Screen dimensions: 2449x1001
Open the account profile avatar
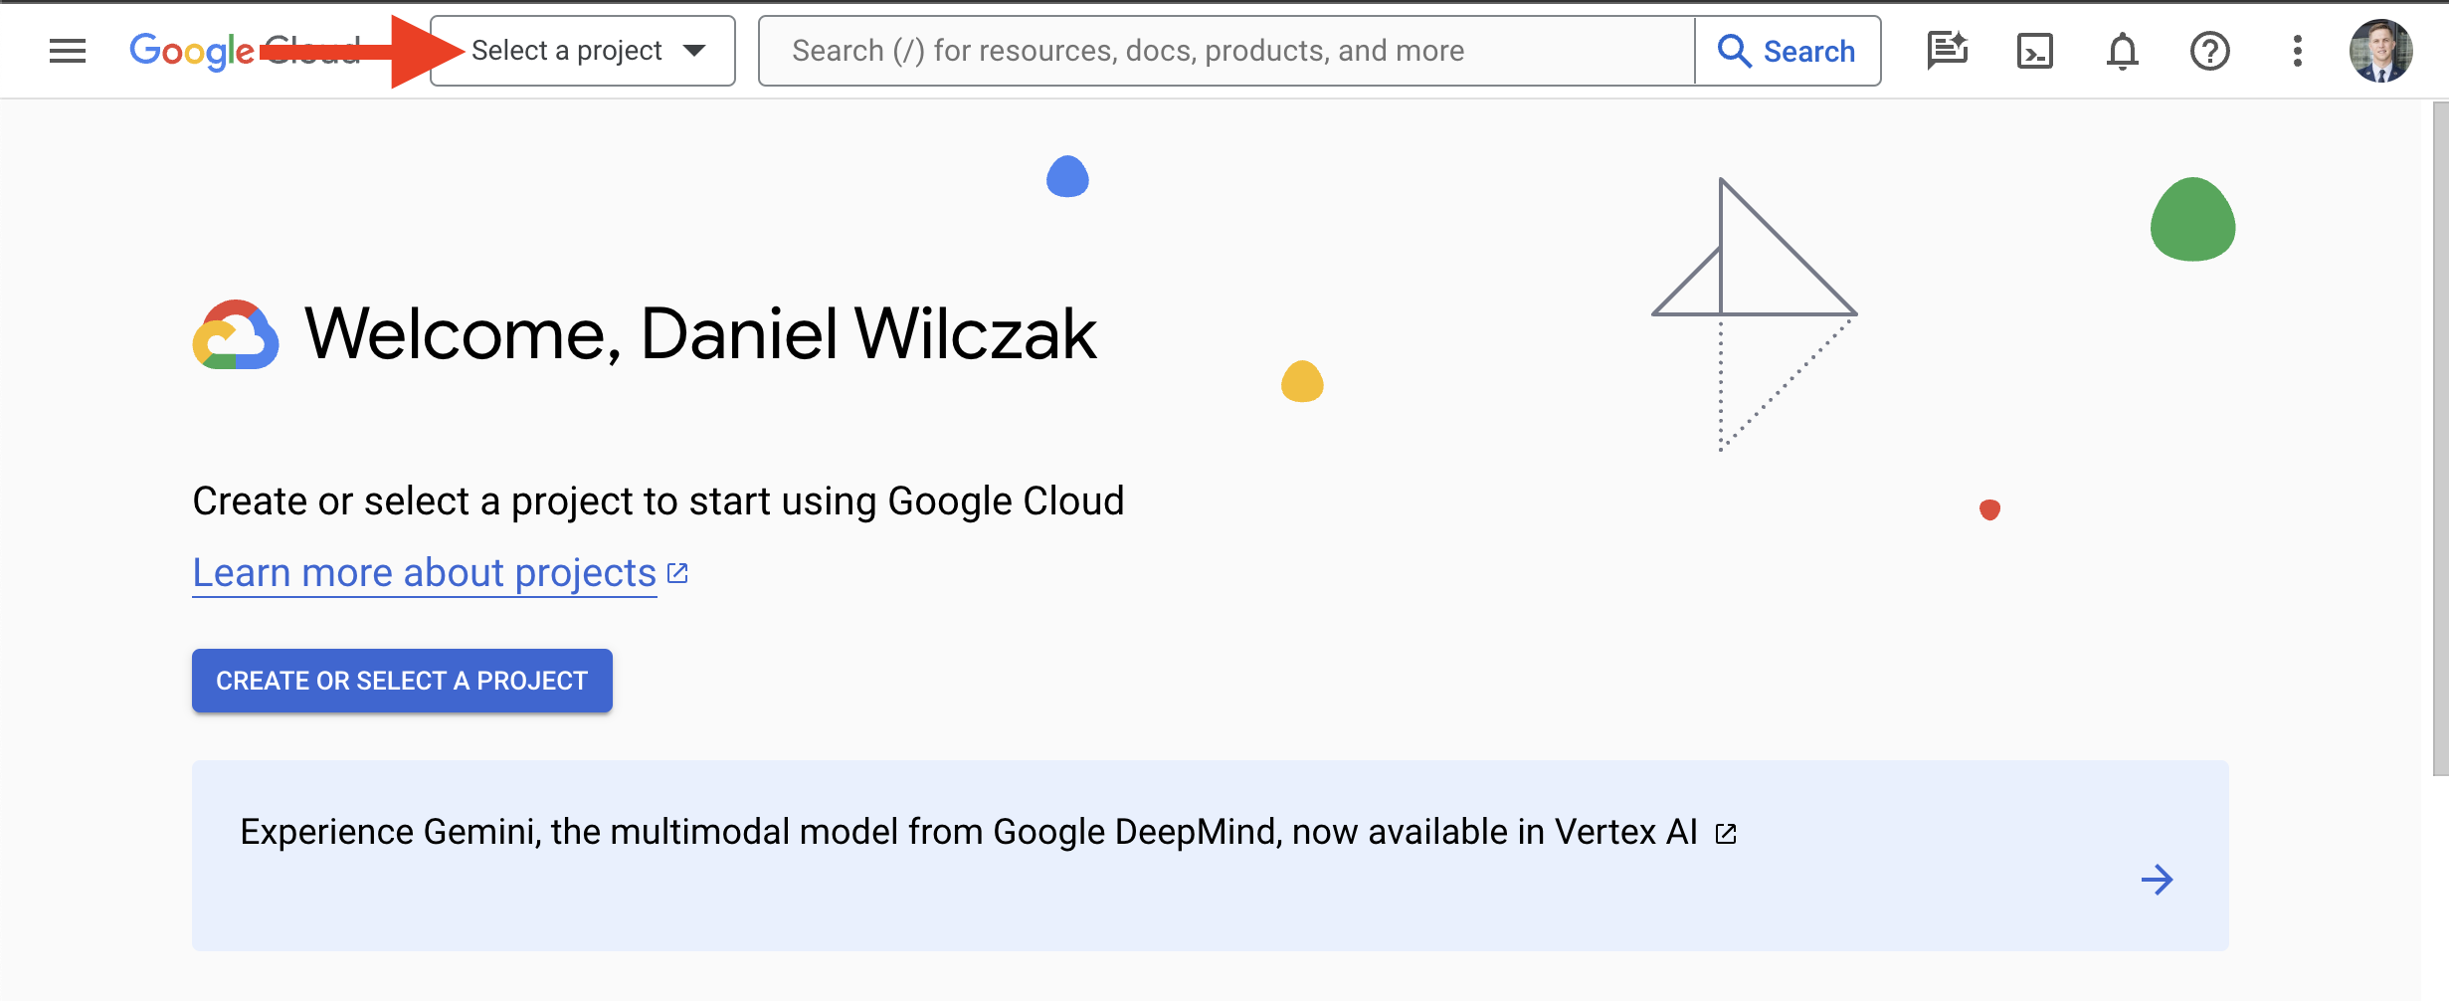[x=2381, y=51]
